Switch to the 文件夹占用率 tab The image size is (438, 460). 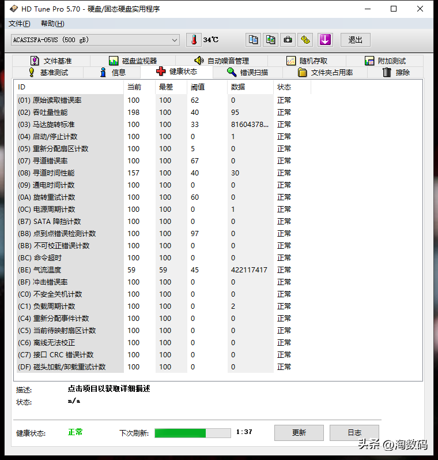click(325, 72)
